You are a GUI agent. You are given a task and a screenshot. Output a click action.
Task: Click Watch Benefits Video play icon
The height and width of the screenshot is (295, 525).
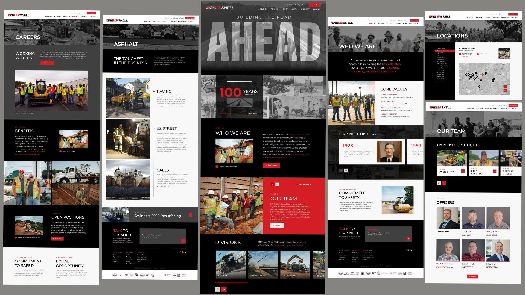(x=60, y=151)
